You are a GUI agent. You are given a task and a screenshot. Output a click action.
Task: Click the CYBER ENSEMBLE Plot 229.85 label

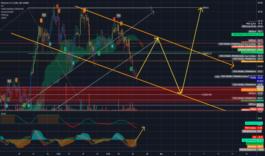tap(247, 85)
